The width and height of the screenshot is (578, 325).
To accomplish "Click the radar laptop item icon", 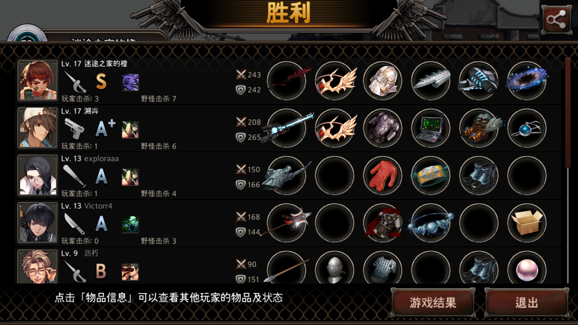I will tap(430, 128).
